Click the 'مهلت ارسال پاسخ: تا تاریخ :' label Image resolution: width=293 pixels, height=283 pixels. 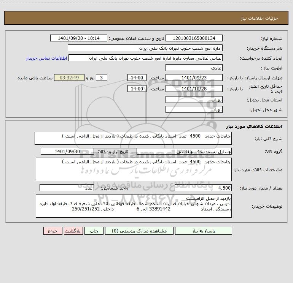(255, 78)
